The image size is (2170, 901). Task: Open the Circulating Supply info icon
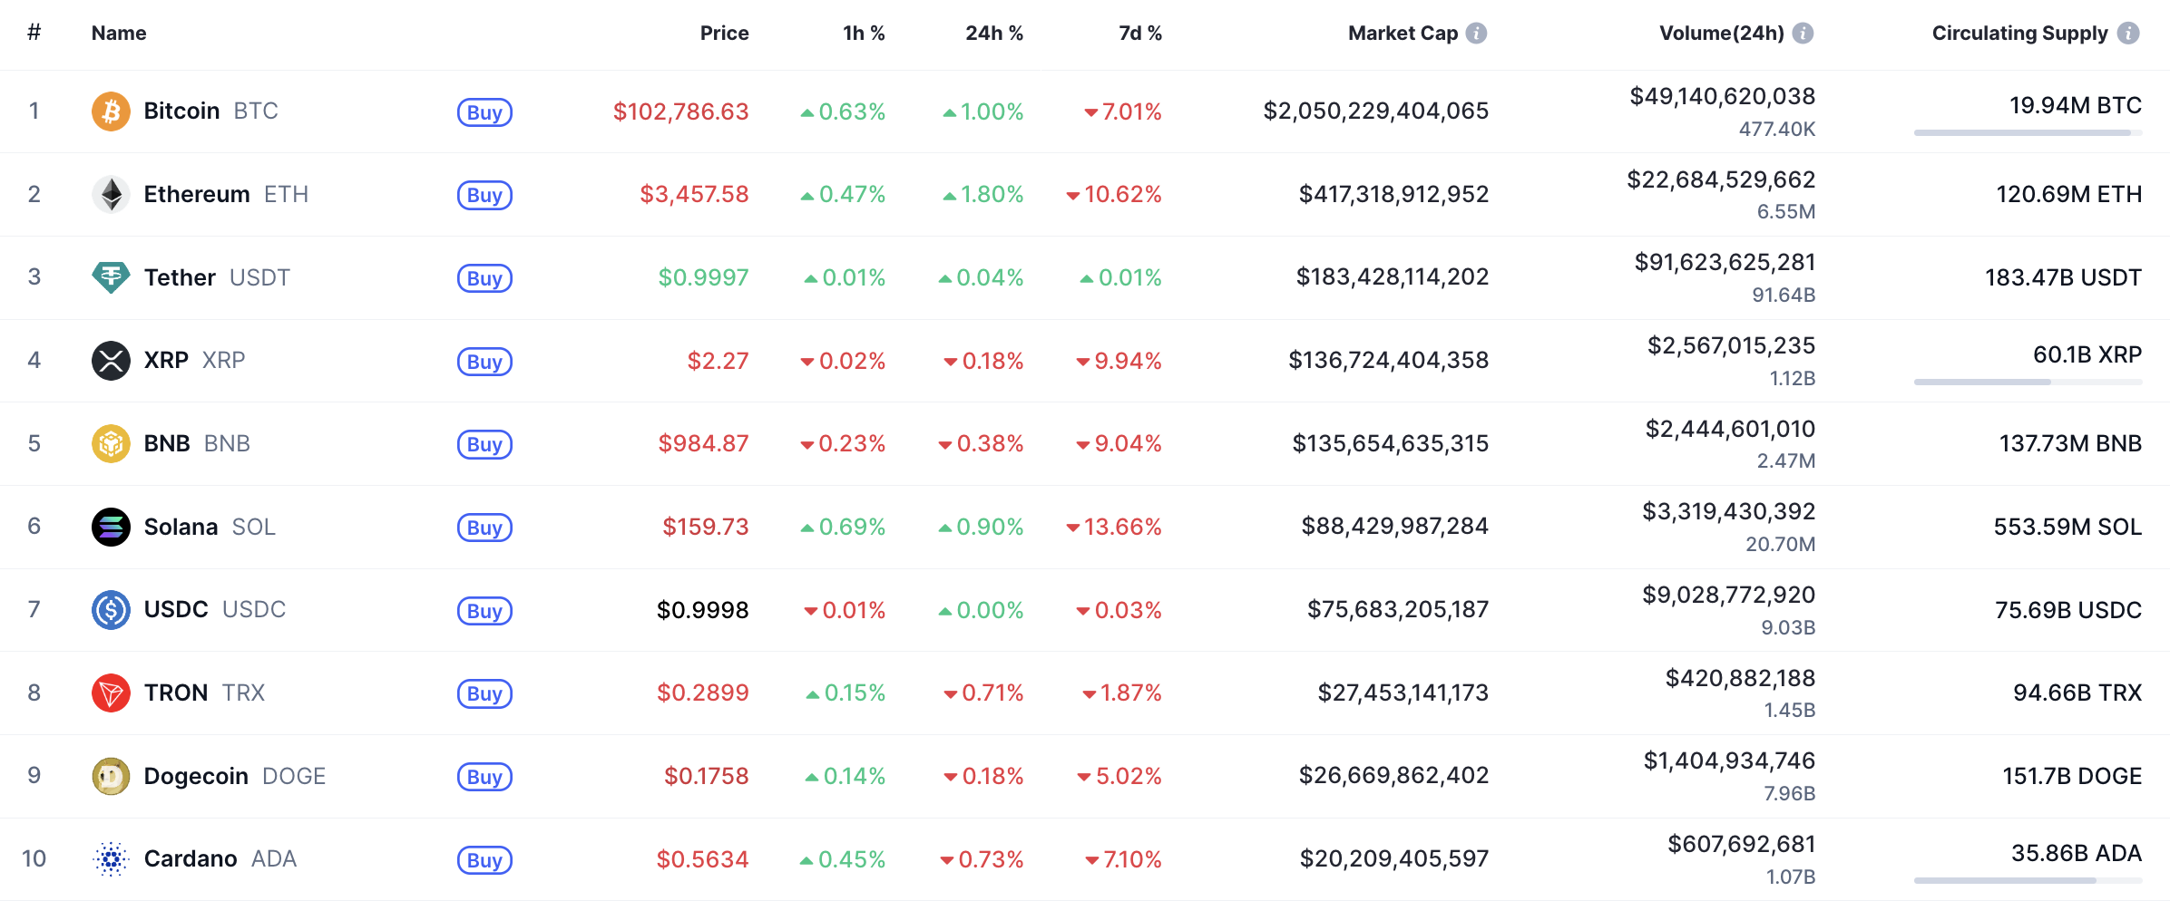click(2128, 34)
